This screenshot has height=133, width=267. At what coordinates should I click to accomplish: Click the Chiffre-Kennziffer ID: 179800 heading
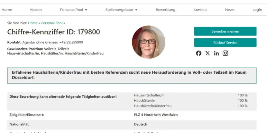tap(53, 32)
